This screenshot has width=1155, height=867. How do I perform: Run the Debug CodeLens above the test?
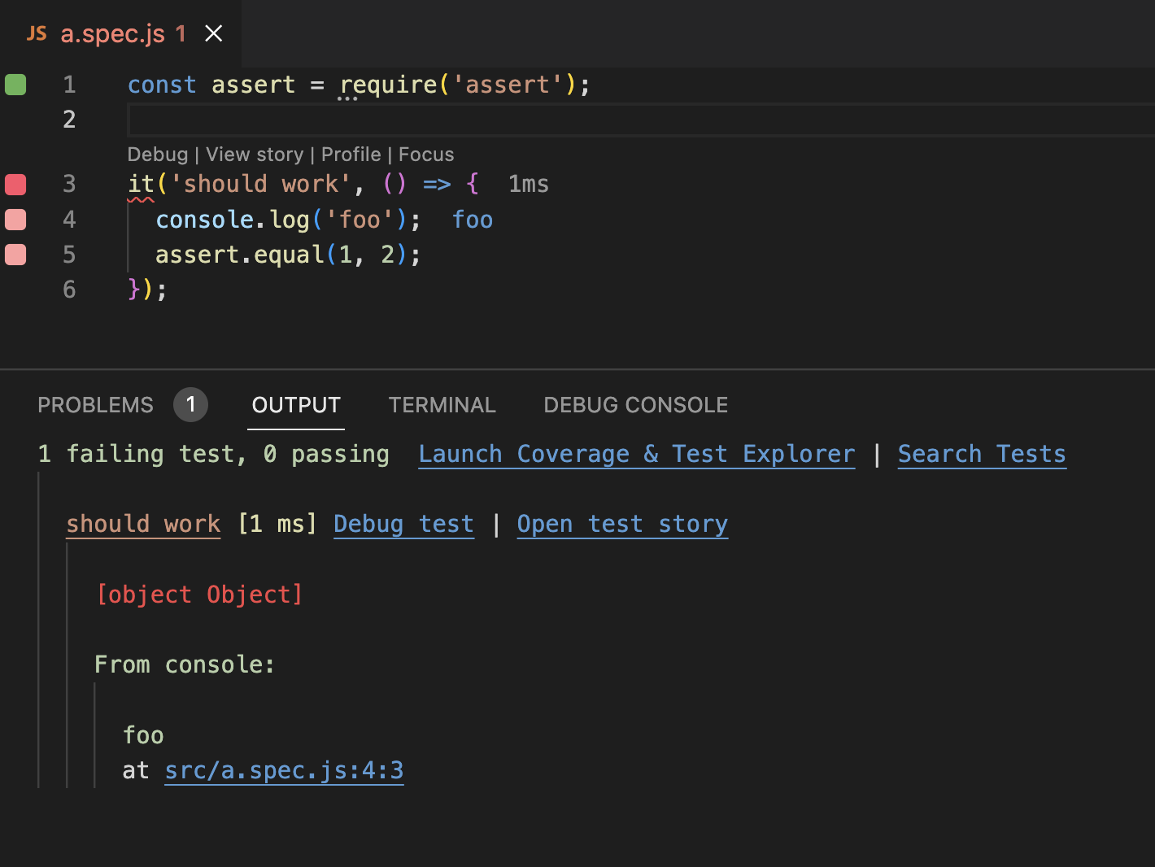tap(158, 154)
